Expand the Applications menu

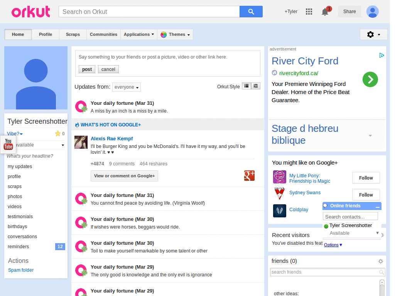[x=138, y=34]
